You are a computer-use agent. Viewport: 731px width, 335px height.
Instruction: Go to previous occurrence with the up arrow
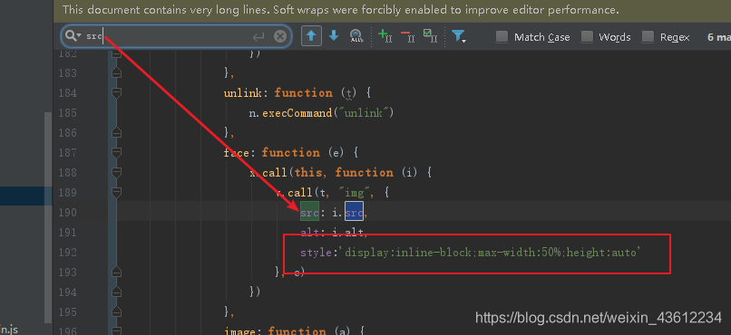coord(311,36)
